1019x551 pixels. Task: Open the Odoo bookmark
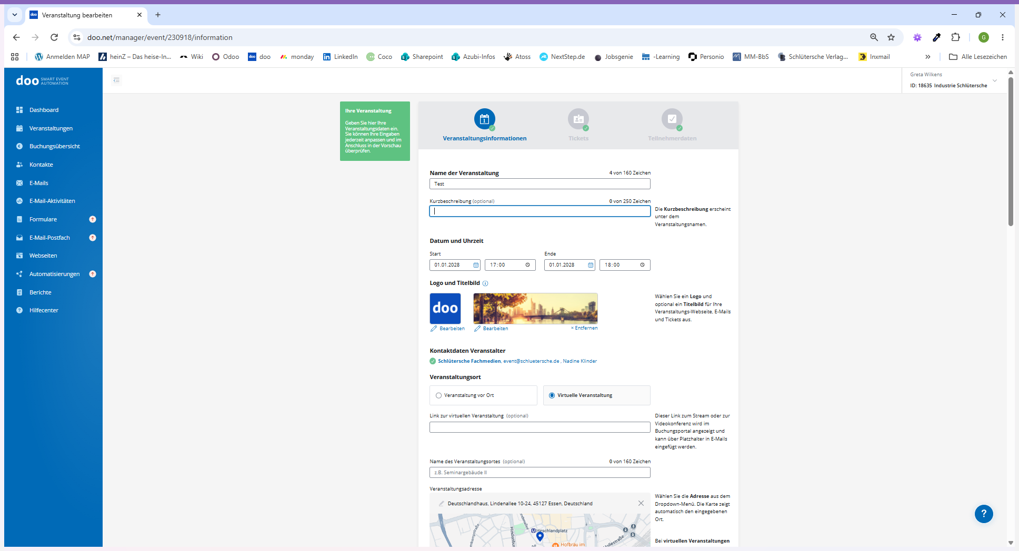point(225,57)
